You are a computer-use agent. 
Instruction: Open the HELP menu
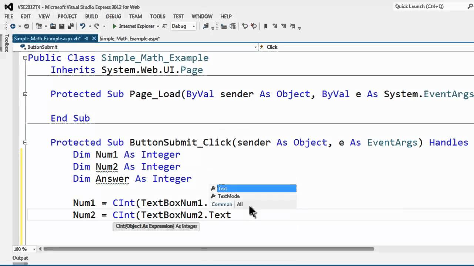tap(226, 16)
